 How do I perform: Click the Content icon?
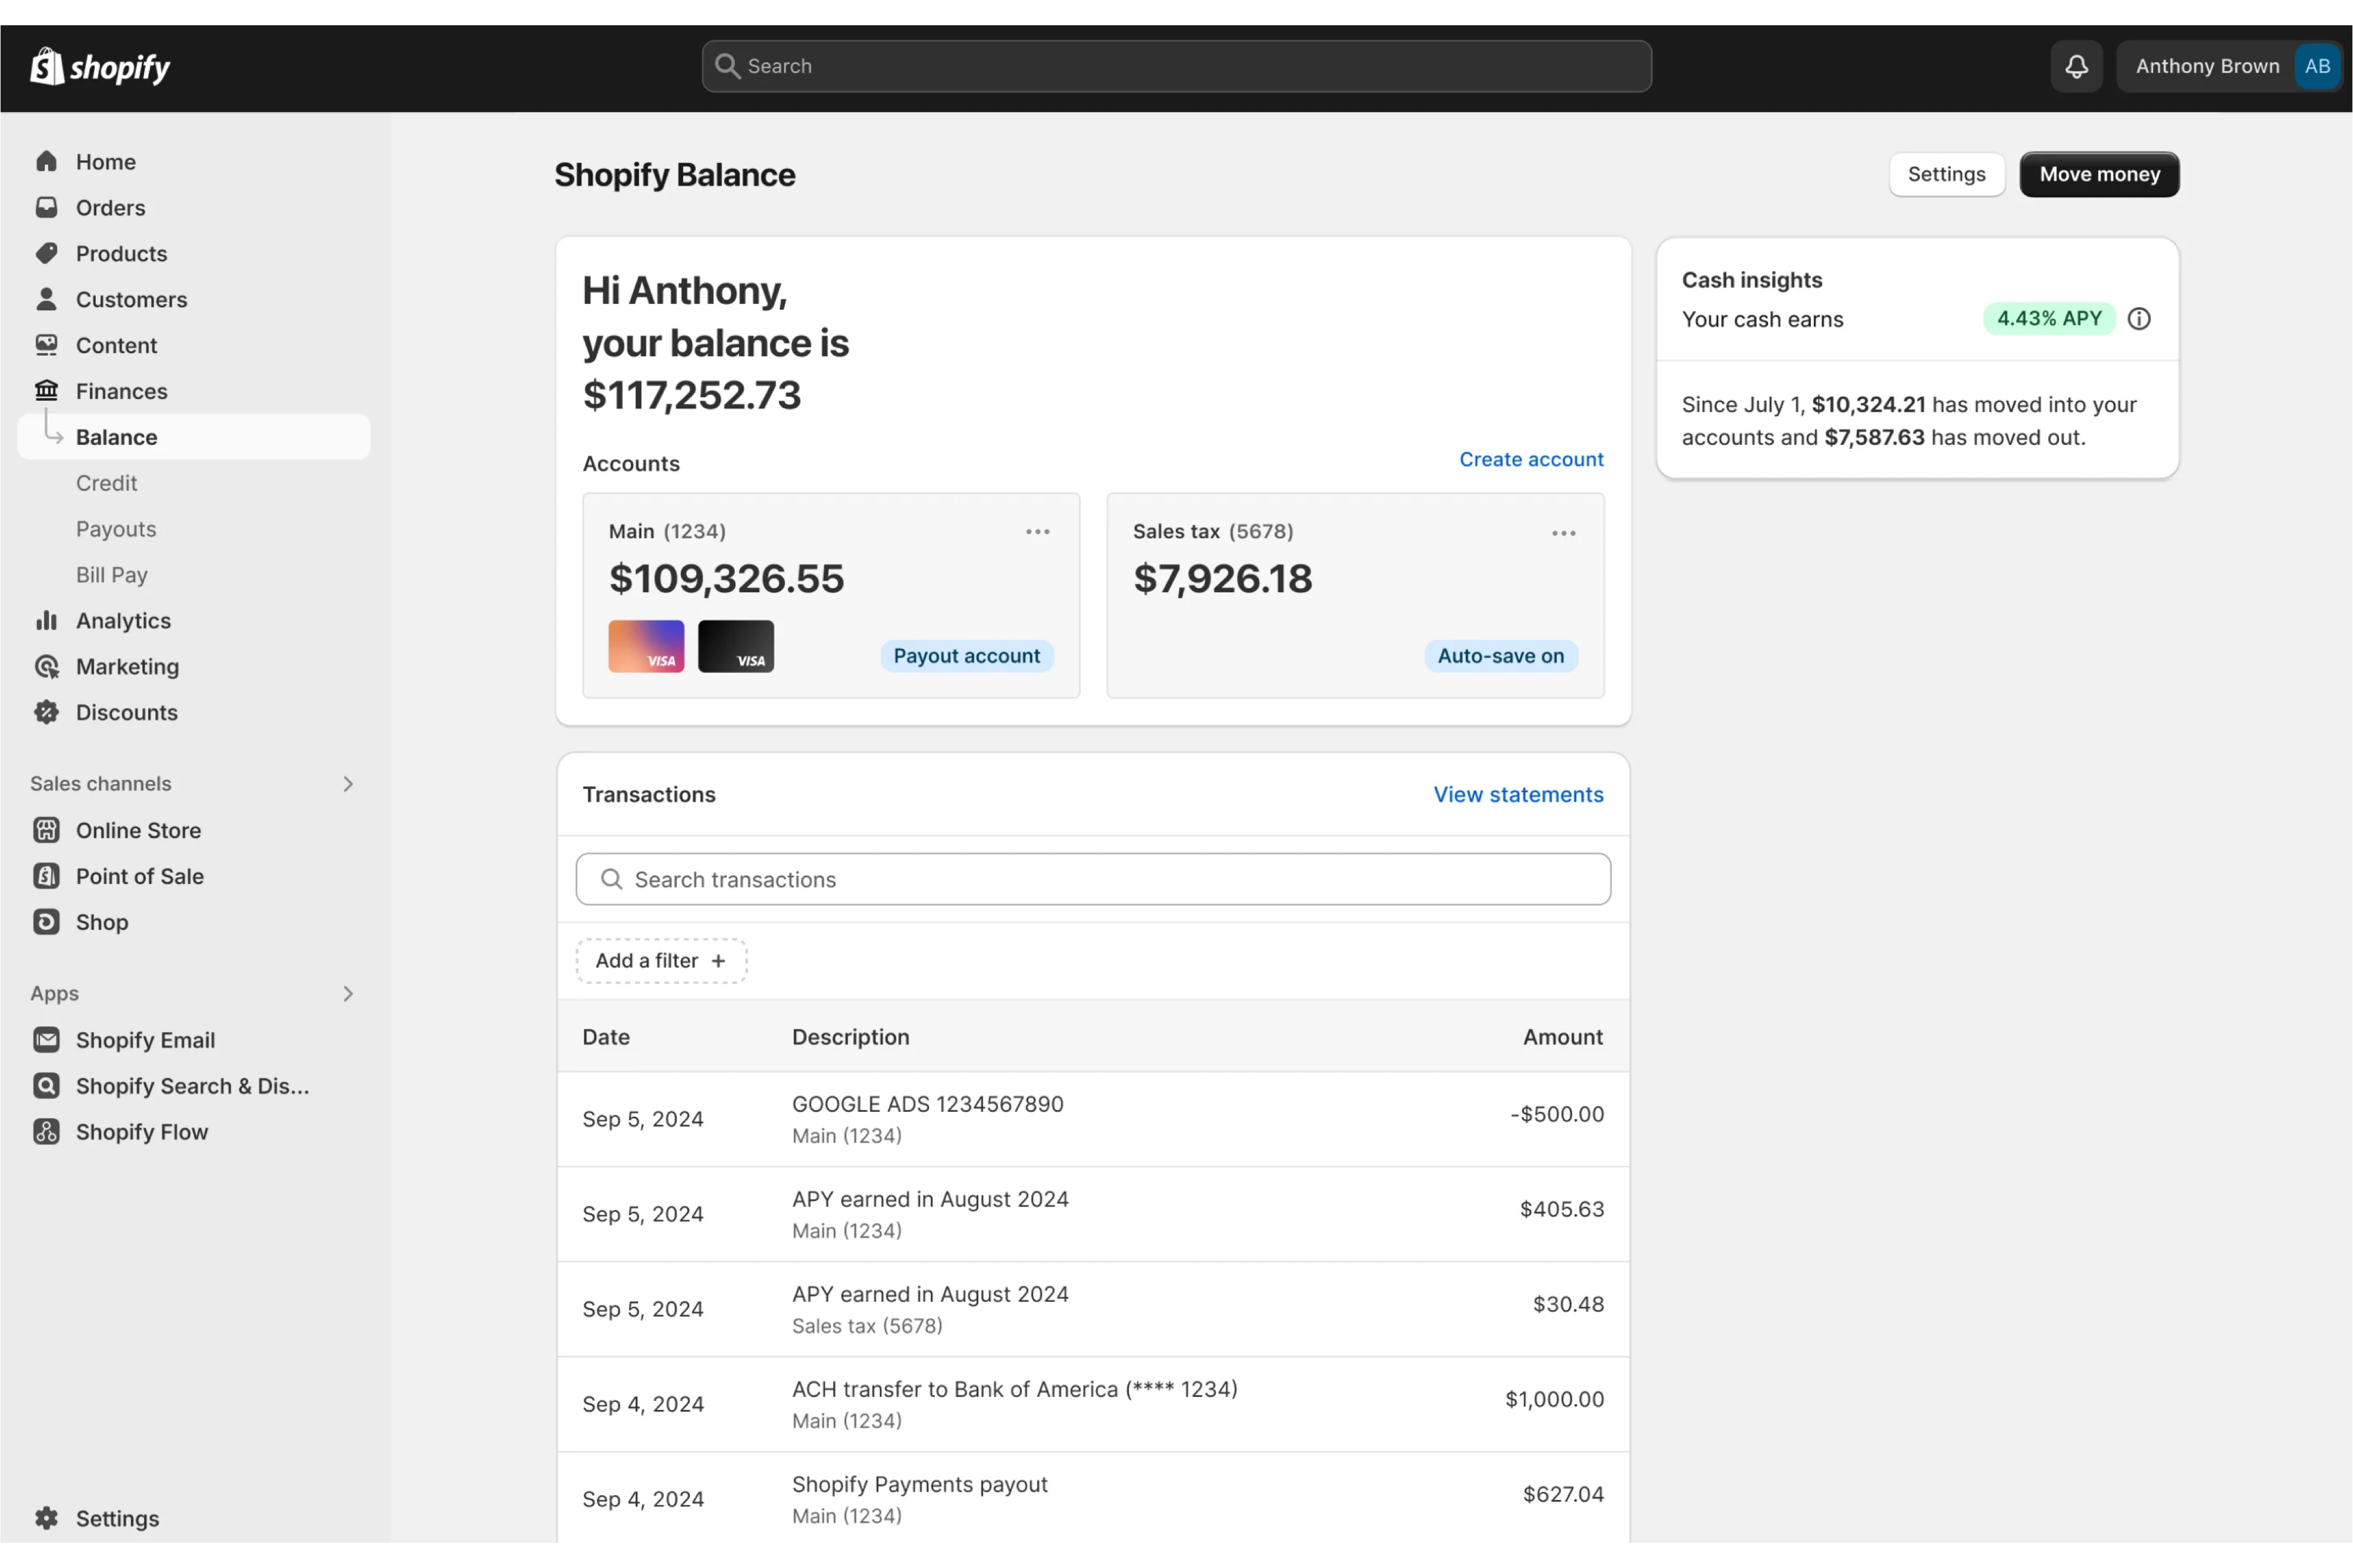(x=46, y=346)
